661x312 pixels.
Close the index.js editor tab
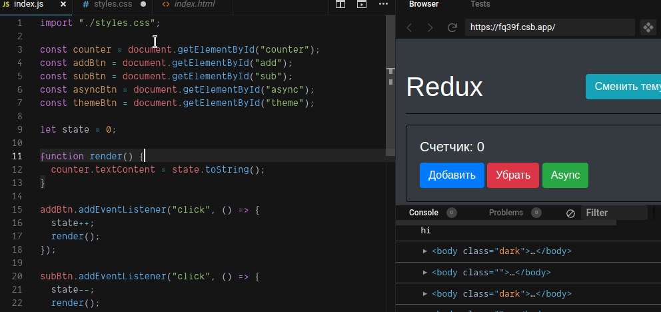point(63,5)
